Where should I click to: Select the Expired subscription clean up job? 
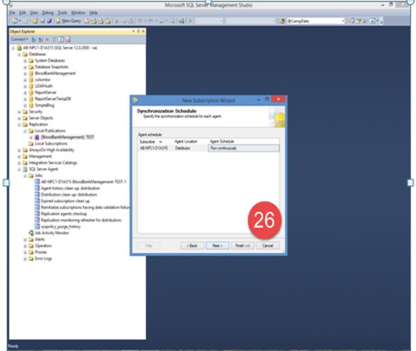coord(65,201)
